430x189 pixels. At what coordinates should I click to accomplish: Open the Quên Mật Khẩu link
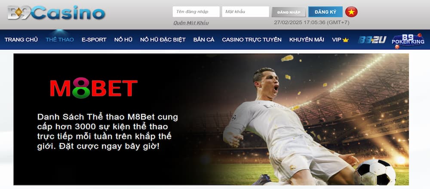pyautogui.click(x=191, y=22)
